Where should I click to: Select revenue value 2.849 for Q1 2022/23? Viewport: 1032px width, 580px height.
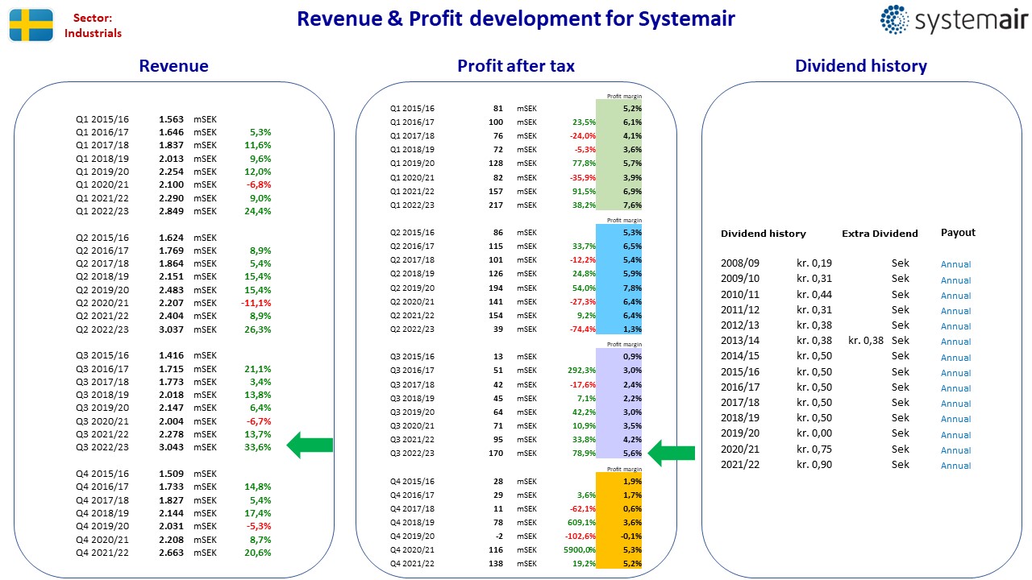click(171, 211)
